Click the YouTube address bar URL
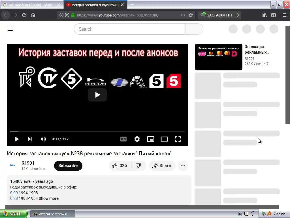This screenshot has width=290, height=218. click(x=118, y=15)
